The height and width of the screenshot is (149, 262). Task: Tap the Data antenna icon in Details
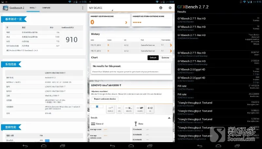(x=136, y=123)
